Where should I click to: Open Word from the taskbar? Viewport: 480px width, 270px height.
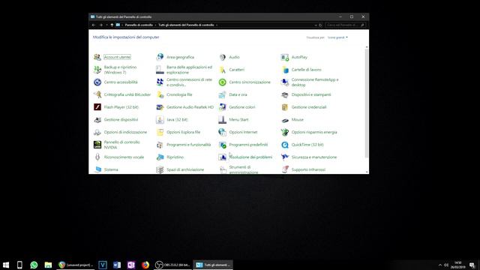pyautogui.click(x=117, y=265)
